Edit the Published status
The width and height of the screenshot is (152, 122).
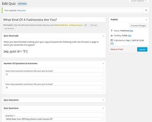[x=131, y=31]
